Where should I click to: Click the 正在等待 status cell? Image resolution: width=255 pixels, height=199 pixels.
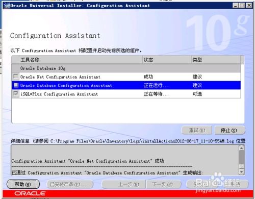coord(156,94)
